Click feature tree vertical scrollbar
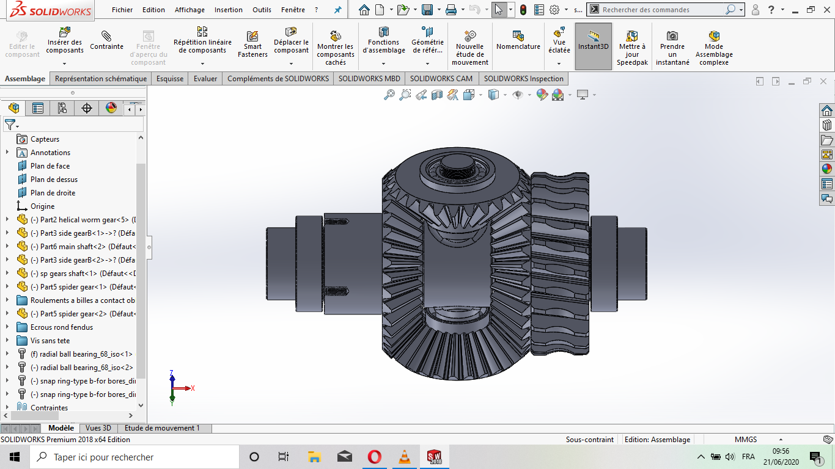The height and width of the screenshot is (469, 835). [141, 271]
